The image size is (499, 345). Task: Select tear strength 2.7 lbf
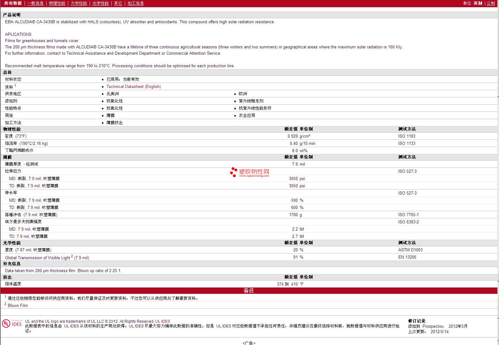click(298, 236)
